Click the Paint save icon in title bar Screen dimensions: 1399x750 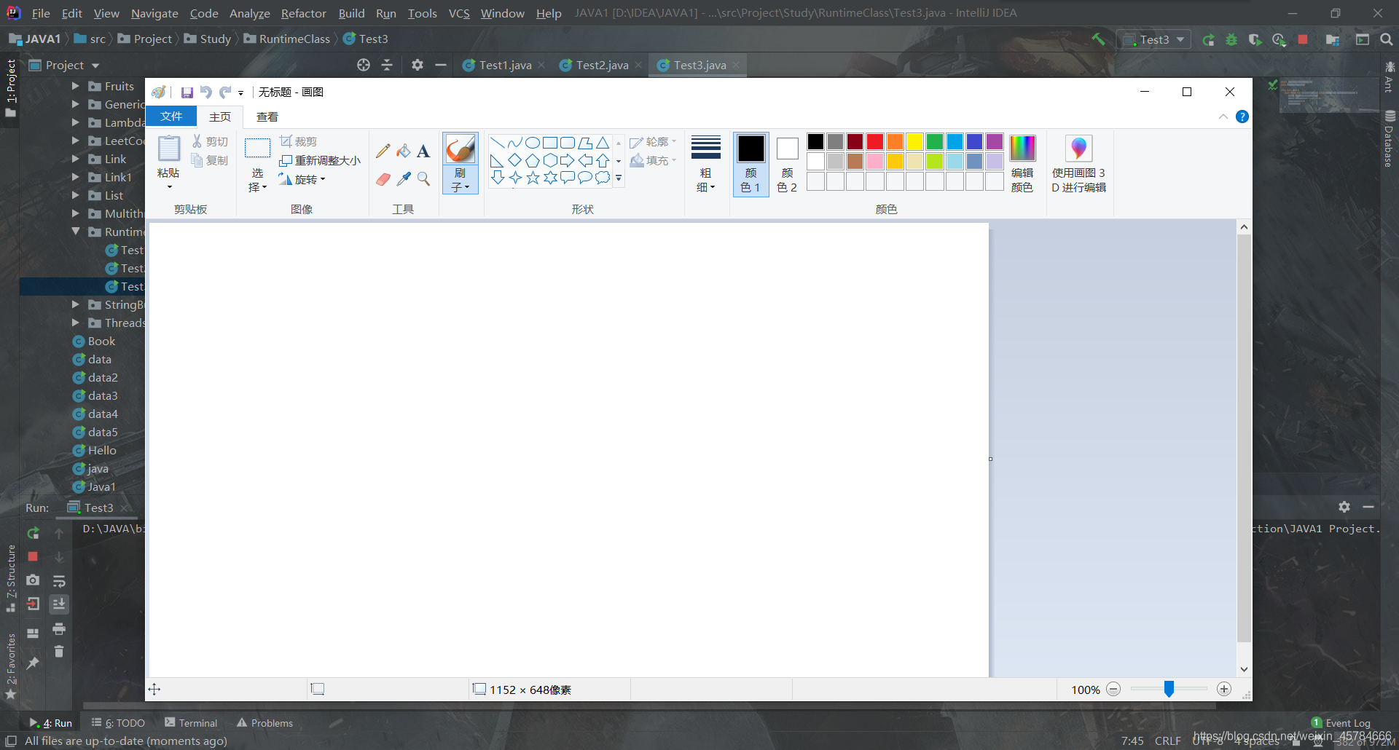(x=187, y=92)
